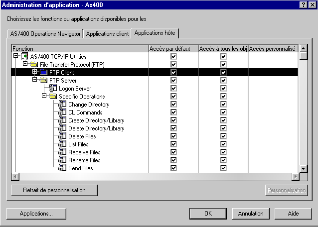The width and height of the screenshot is (318, 227).
Task: Switch to AS/400 Operations Navigator tab
Action: 45,34
